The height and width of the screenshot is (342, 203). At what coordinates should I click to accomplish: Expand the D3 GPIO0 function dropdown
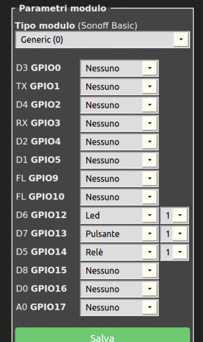119,68
